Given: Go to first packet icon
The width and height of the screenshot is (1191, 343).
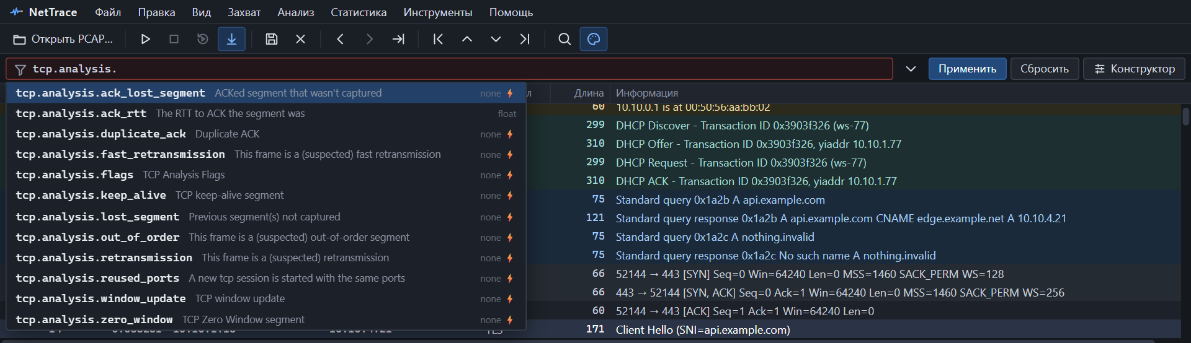Looking at the screenshot, I should click(438, 39).
